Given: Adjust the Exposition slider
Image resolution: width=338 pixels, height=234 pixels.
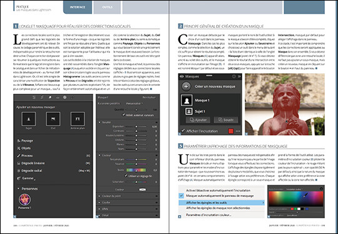Looking at the screenshot, I should tap(136, 127).
